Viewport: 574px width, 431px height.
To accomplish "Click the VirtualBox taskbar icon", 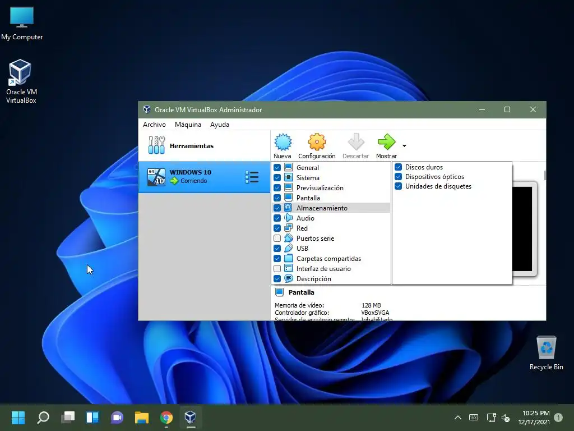I will click(x=191, y=417).
